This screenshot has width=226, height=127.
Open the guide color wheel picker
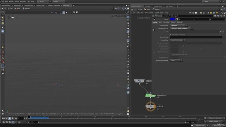[177, 19]
